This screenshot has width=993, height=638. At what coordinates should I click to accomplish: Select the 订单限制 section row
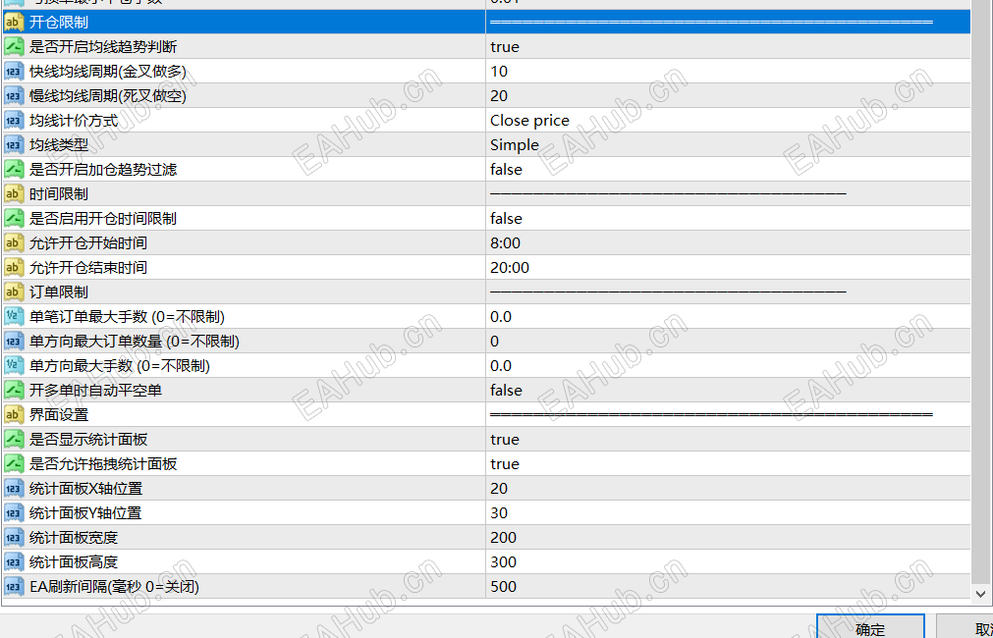[x=486, y=292]
